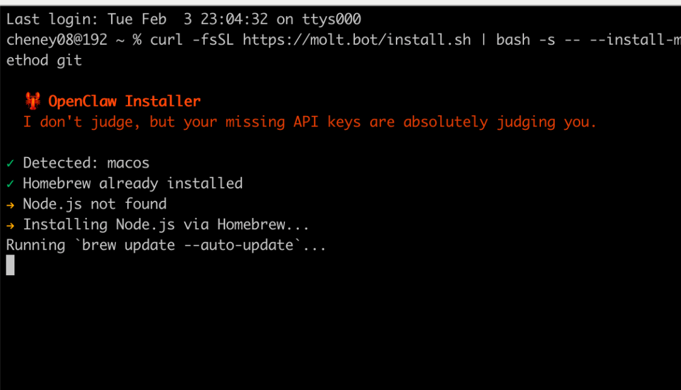Click the blinking terminal cursor block
Screen dimensions: 681x390
[11, 265]
